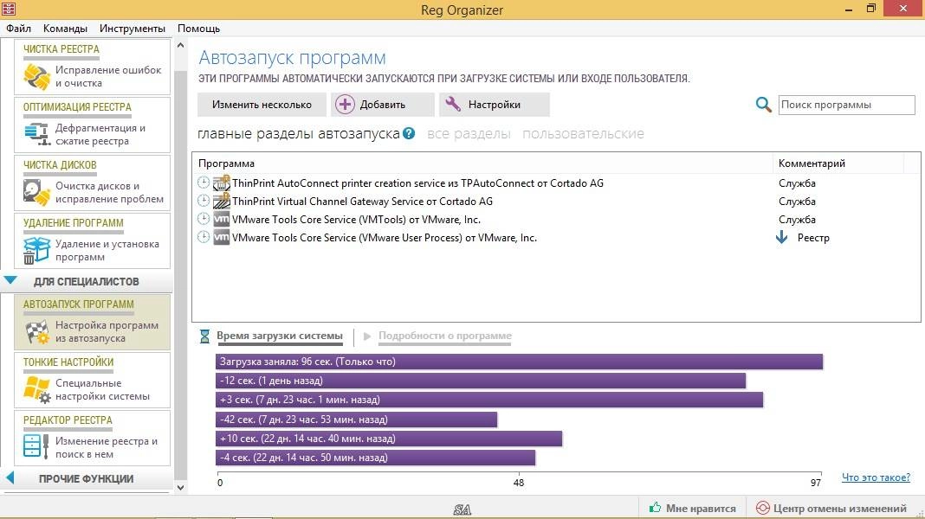
Task: Click Служба comment for ThinPrint Virtual Channel
Action: (797, 202)
